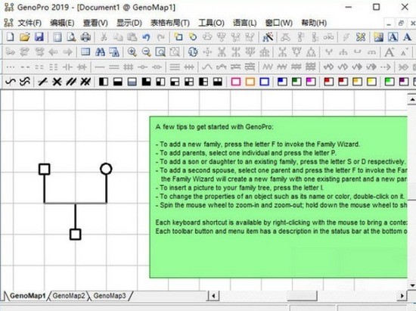
Task: Open the 显示(D) menu
Action: click(129, 23)
